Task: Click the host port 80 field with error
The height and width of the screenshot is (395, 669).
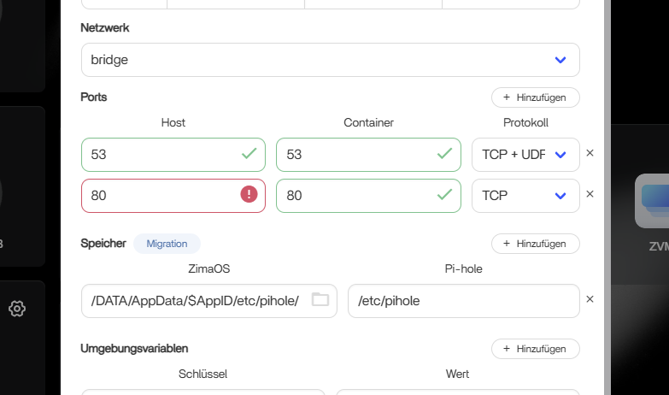Action: [158, 196]
